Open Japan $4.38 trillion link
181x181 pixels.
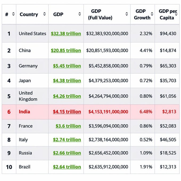tap(67, 81)
